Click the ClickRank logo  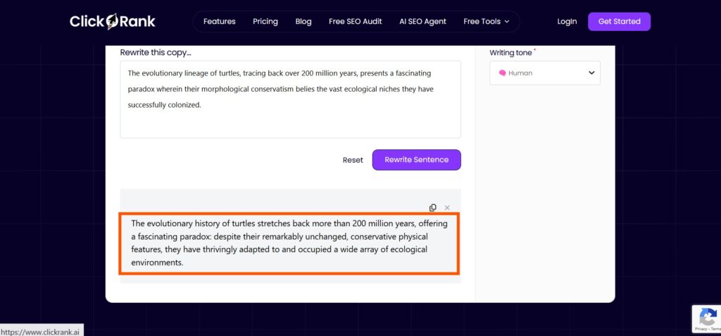tap(113, 22)
